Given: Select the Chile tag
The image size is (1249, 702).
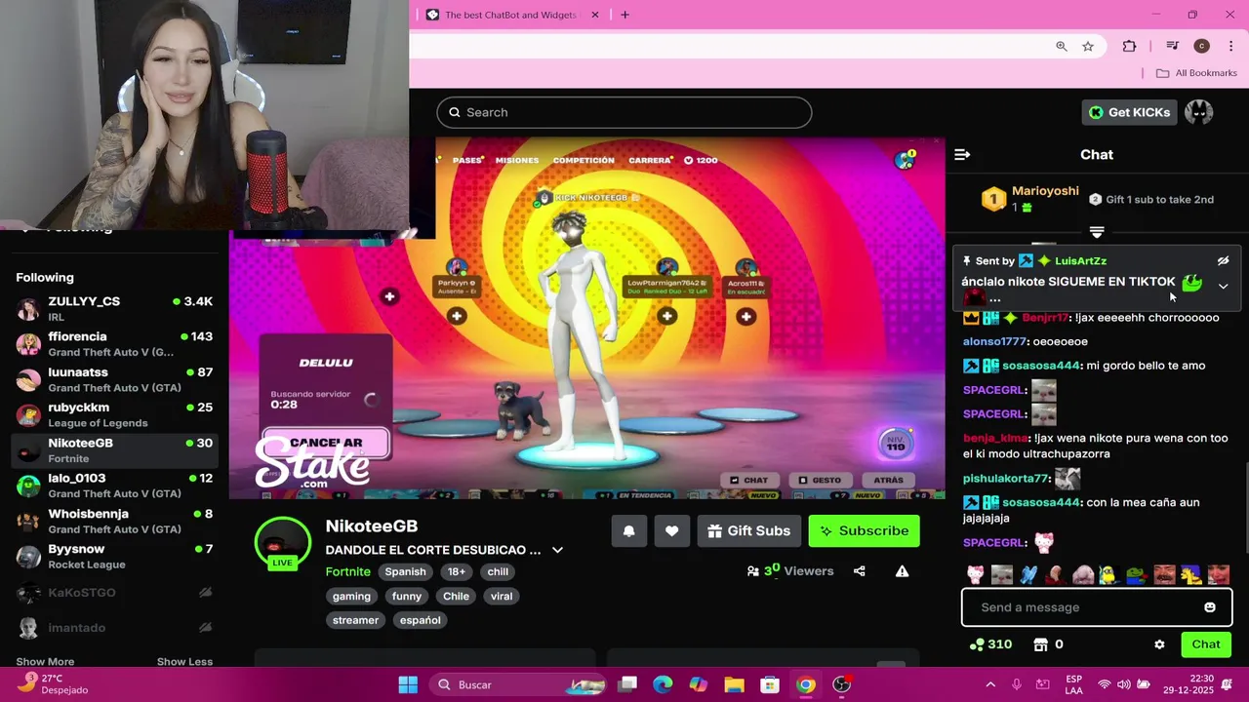Looking at the screenshot, I should pyautogui.click(x=456, y=597).
